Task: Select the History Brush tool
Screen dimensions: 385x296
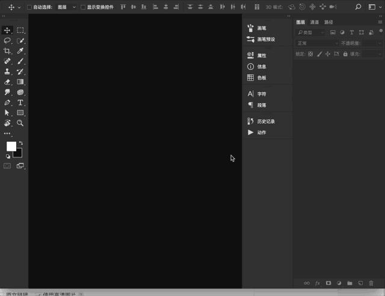Action: pyautogui.click(x=20, y=71)
